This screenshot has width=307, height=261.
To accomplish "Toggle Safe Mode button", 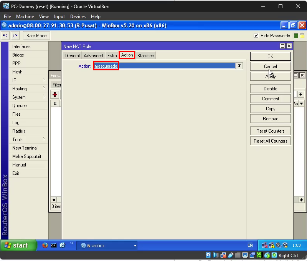I will [36, 35].
